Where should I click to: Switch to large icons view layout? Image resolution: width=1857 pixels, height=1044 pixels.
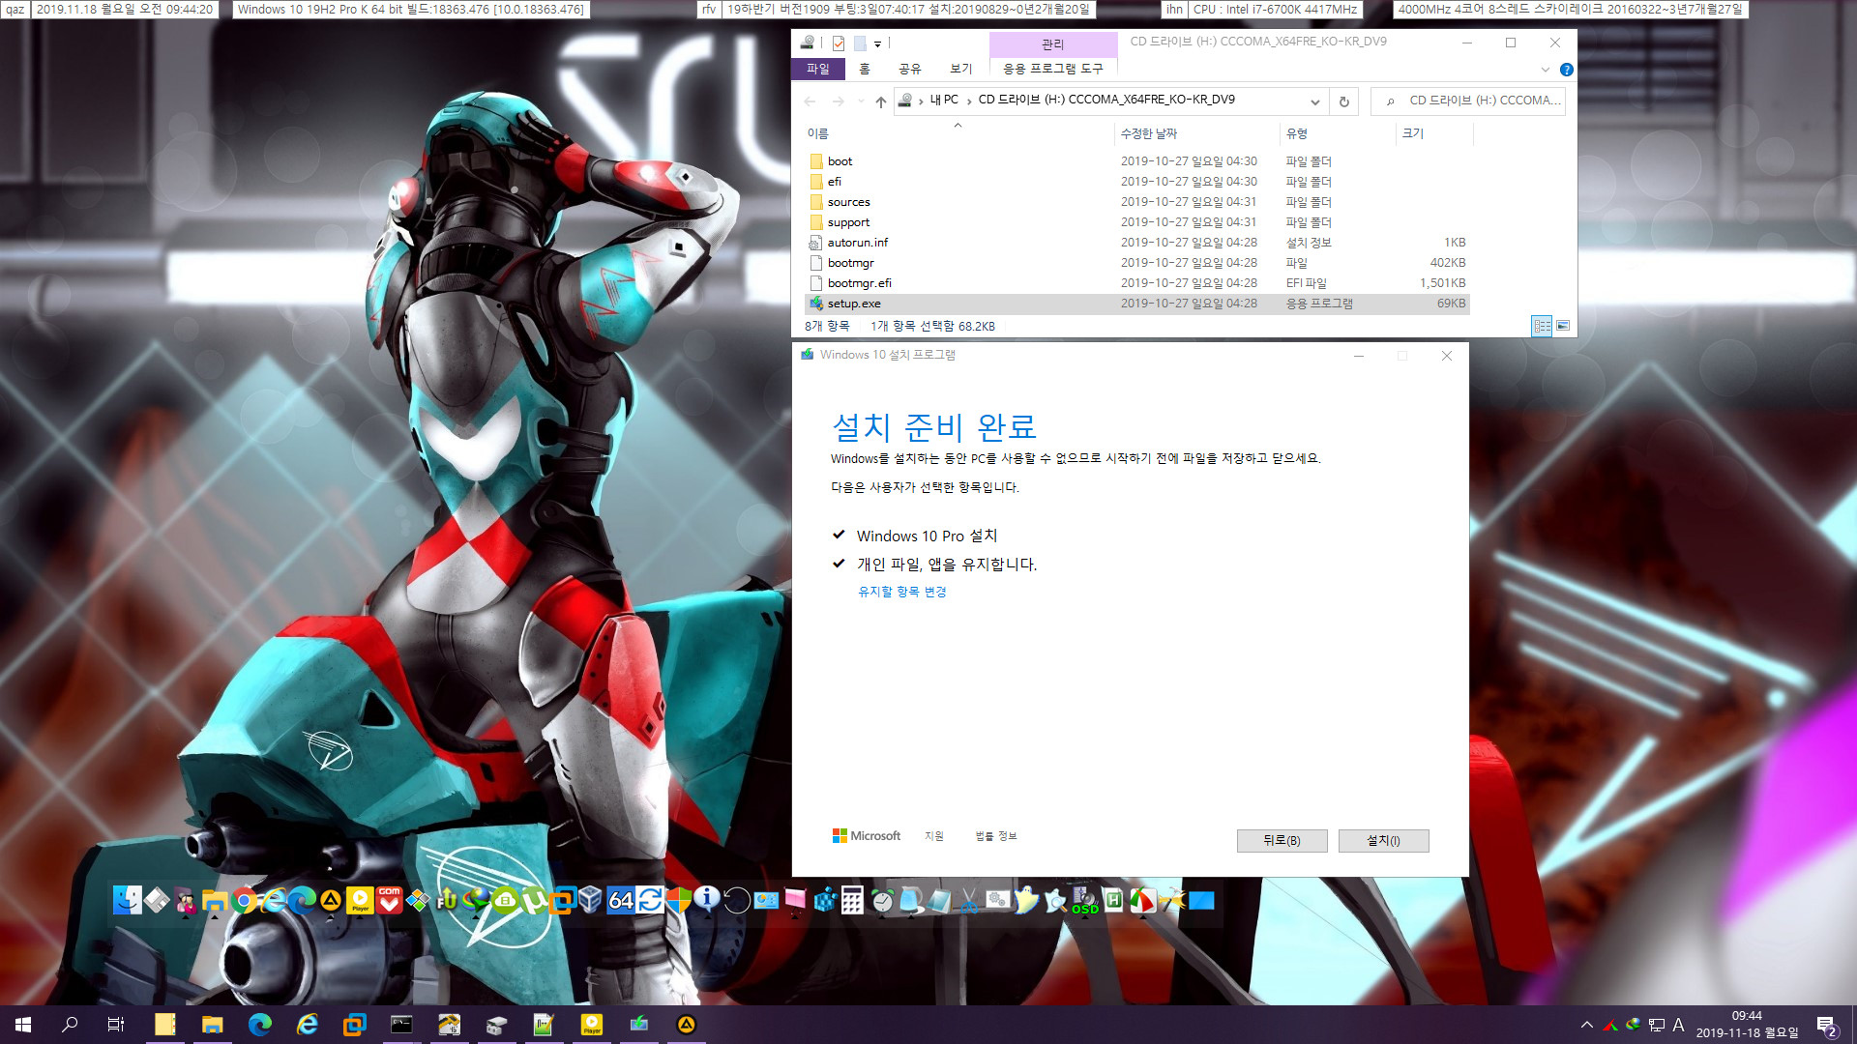[x=1563, y=326]
